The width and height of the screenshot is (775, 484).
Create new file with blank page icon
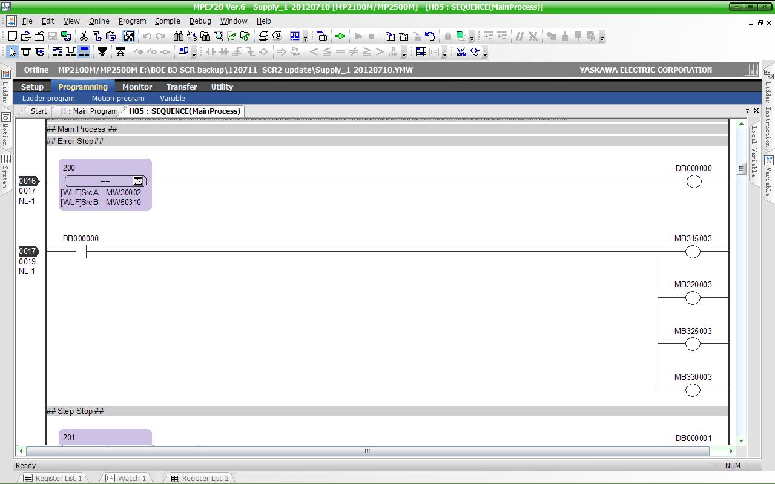click(x=13, y=36)
